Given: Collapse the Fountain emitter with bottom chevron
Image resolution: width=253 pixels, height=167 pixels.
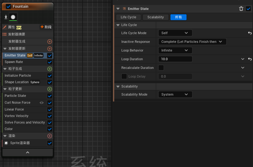Looking at the screenshot, I should pos(28,152).
